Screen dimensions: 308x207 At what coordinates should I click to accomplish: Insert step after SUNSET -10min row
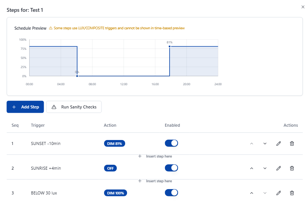pos(155,156)
